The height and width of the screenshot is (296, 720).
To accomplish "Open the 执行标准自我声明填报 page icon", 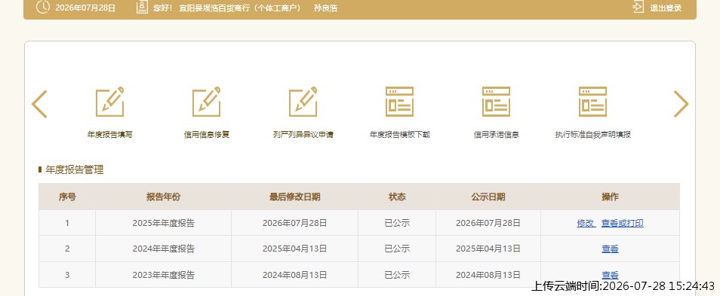I will tap(592, 102).
